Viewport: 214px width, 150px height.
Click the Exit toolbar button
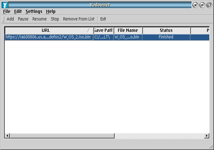tap(103, 19)
